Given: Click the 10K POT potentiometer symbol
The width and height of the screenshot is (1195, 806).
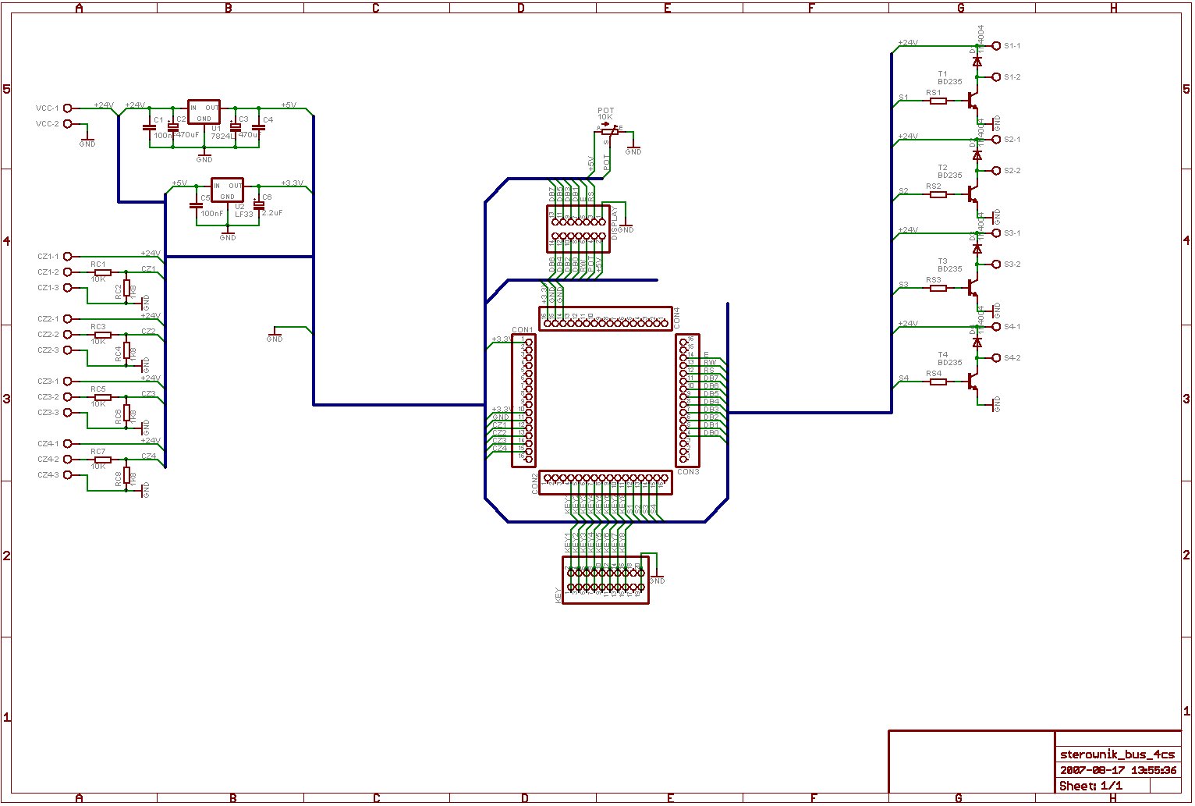Looking at the screenshot, I should point(609,131).
